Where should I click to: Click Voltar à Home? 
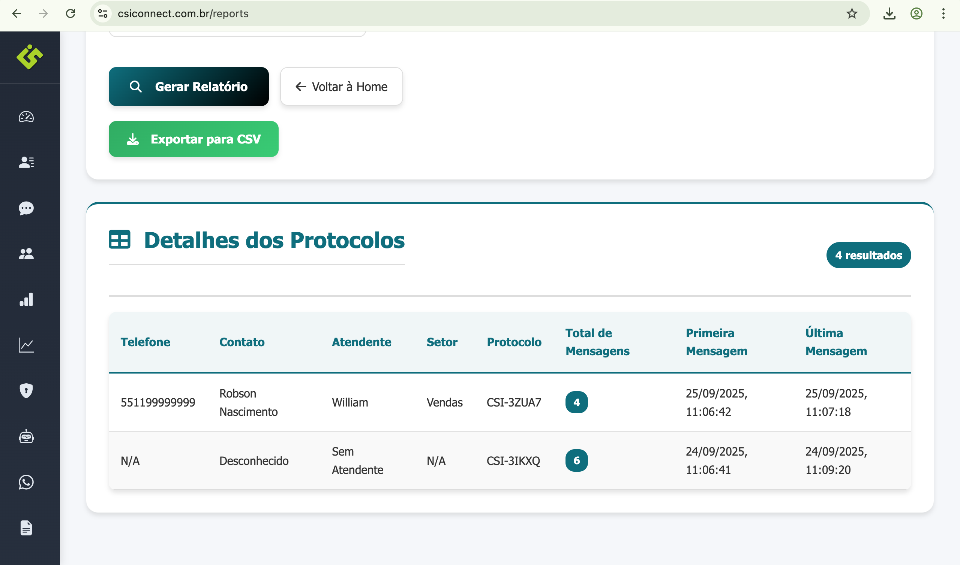point(341,87)
